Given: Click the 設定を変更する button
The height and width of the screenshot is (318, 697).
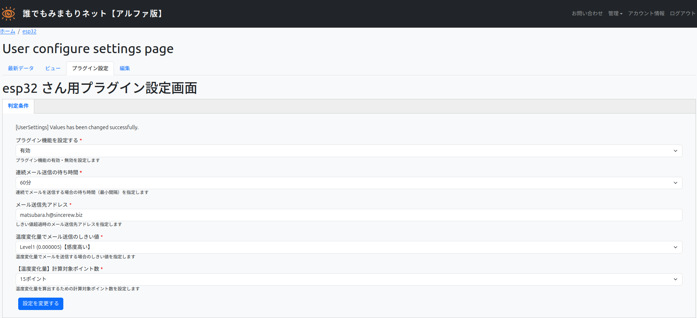Looking at the screenshot, I should click(41, 303).
